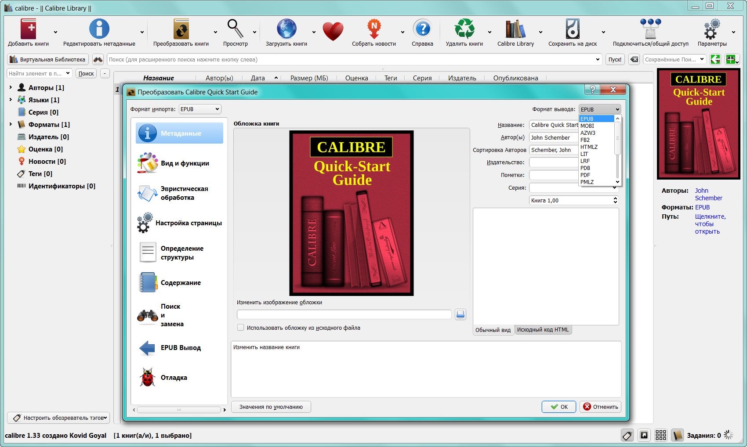The image size is (747, 447).
Task: Click the cover image path input field
Action: (344, 314)
